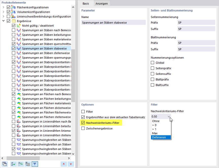Switch to the Basis tab

pyautogui.click(x=86, y=4)
